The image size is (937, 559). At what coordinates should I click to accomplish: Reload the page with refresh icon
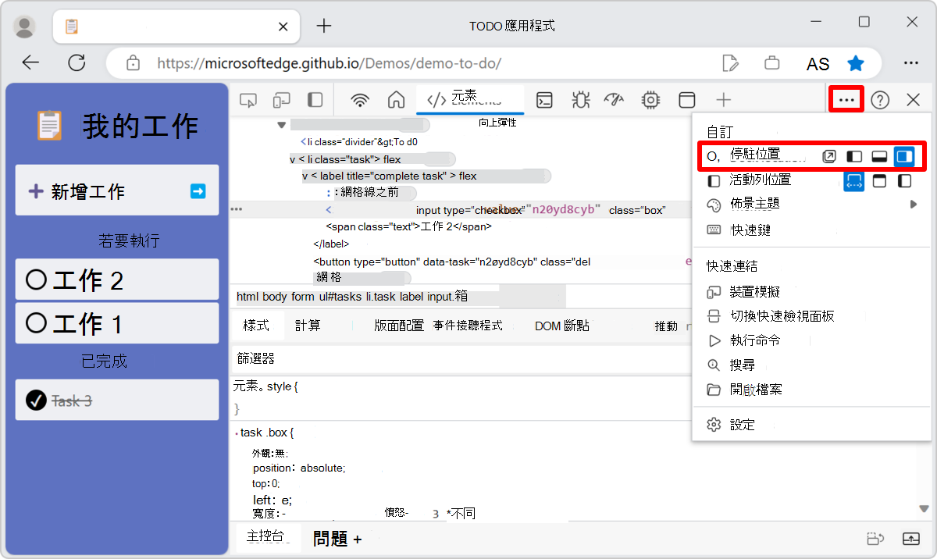[77, 63]
